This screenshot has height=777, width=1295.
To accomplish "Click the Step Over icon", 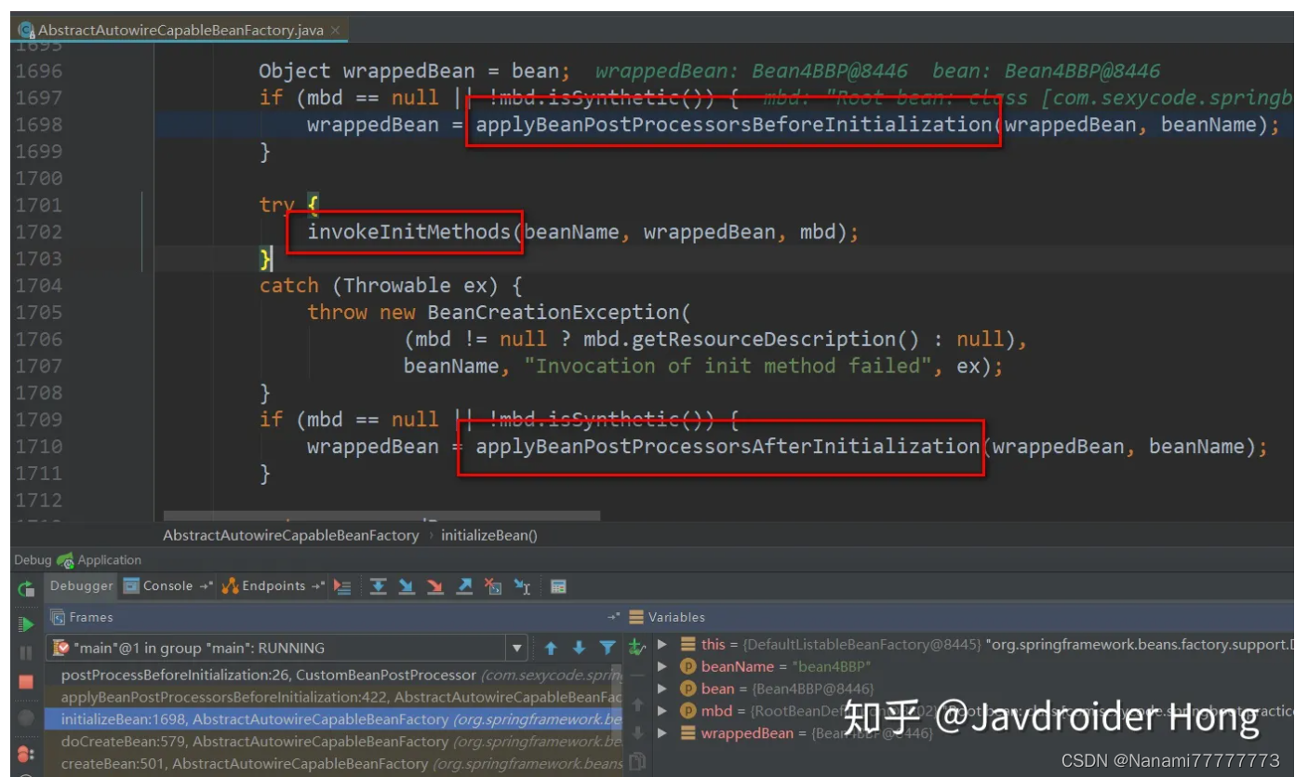I will tap(378, 586).
